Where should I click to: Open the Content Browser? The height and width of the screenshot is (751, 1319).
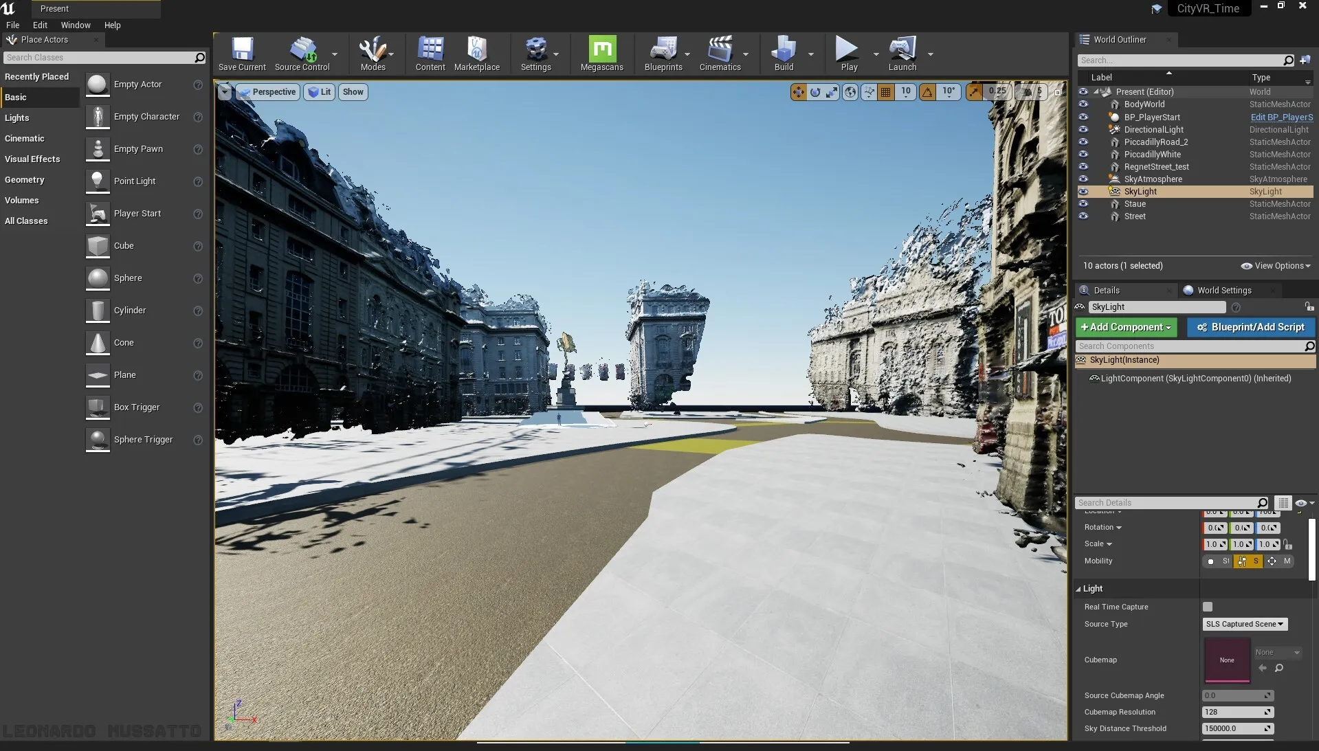430,54
